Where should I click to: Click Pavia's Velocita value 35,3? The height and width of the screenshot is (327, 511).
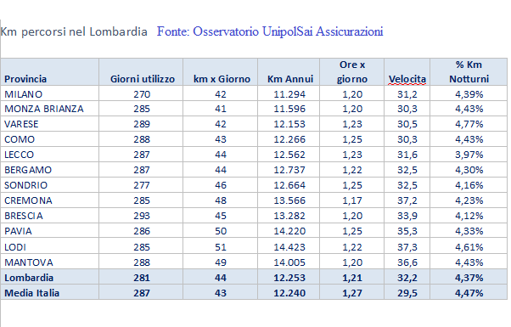click(x=407, y=231)
